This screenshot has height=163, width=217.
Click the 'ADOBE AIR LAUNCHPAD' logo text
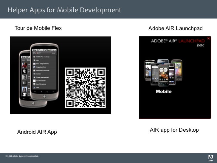pos(178,41)
